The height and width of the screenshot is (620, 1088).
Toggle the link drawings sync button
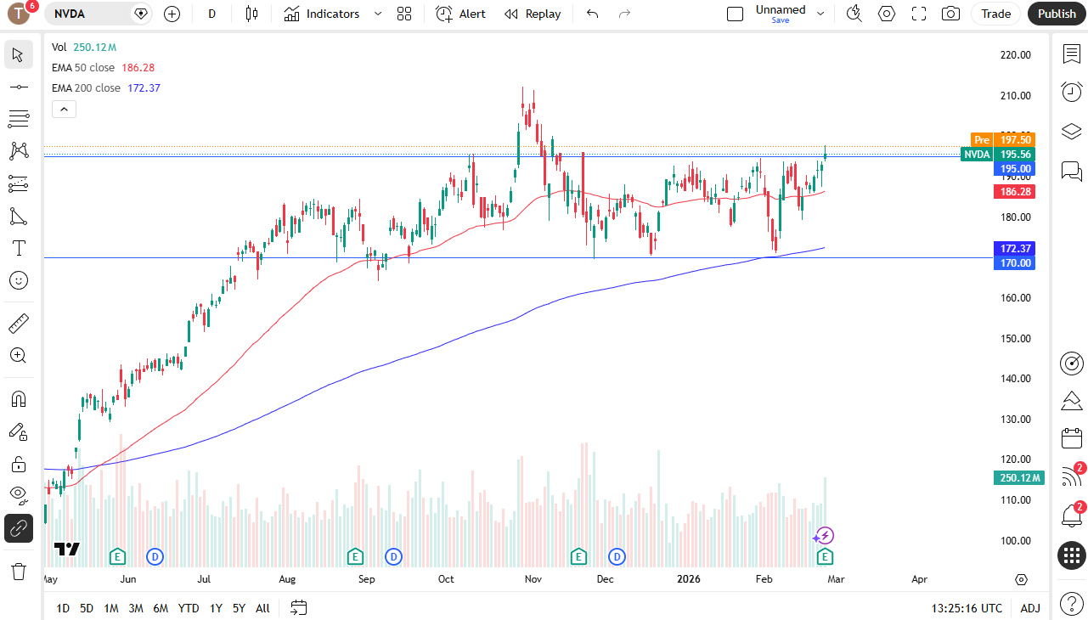click(18, 528)
